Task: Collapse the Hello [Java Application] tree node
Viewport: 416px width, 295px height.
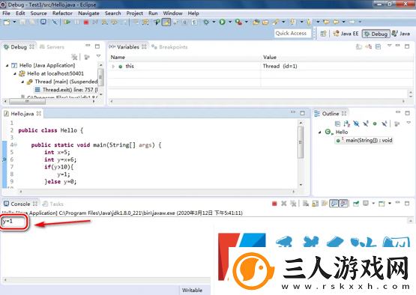Action: tap(7, 65)
